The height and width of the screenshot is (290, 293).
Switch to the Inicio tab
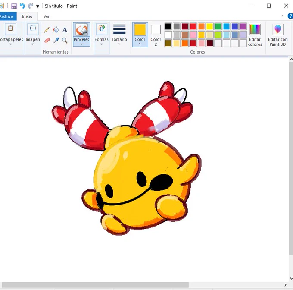(27, 16)
